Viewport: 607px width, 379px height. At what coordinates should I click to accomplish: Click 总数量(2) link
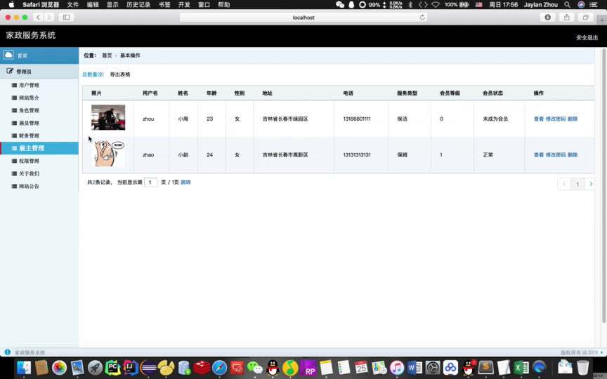click(x=93, y=74)
